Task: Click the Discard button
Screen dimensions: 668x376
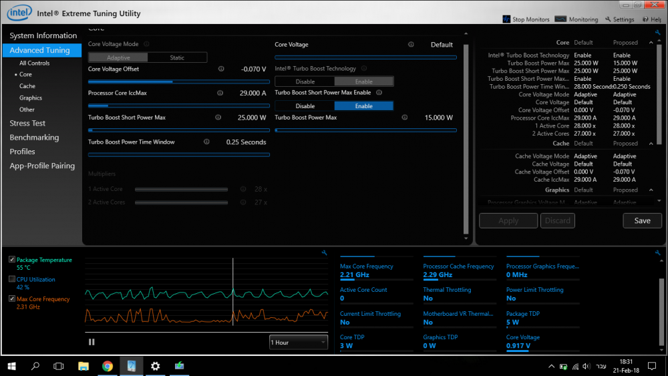Action: point(557,220)
